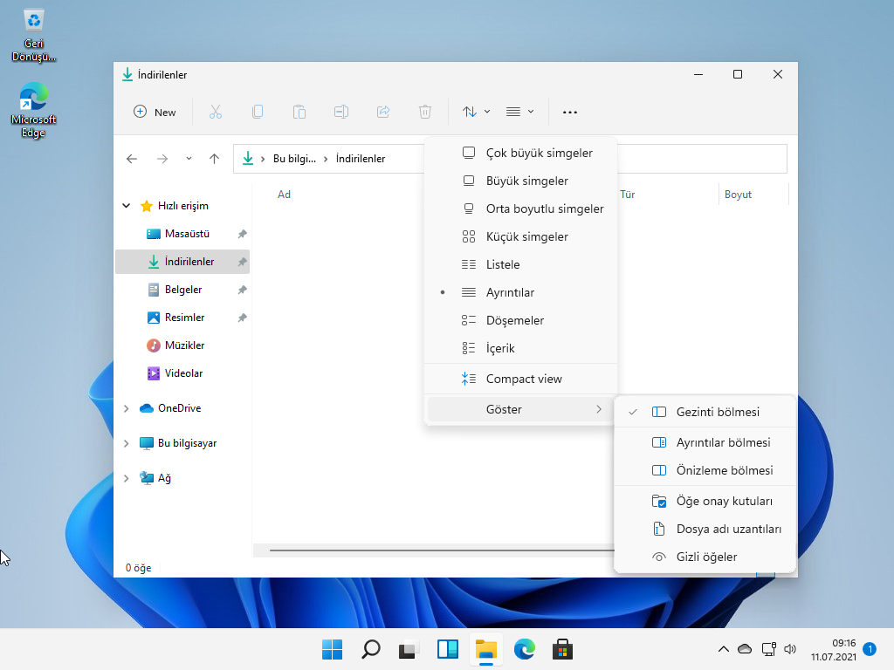
Task: Click the Copy icon in toolbar
Action: click(257, 112)
